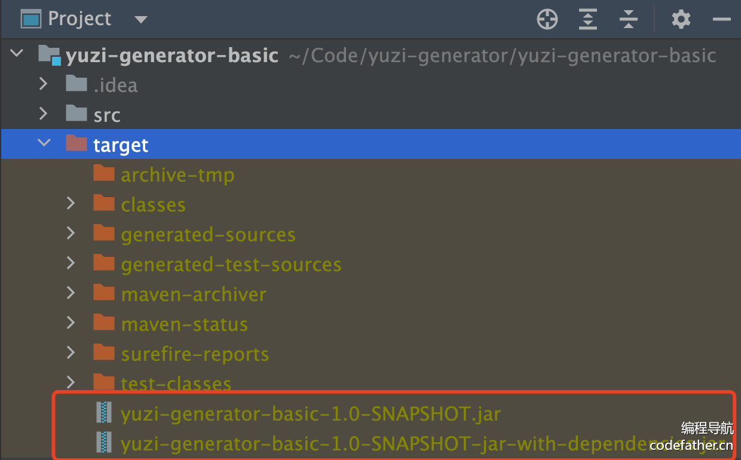Select the surefire-reports folder

[195, 354]
